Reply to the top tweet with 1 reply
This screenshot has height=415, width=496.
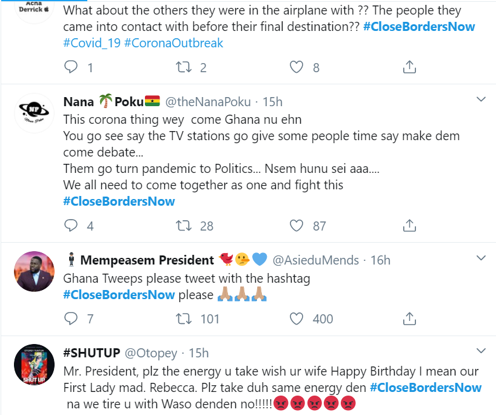[x=72, y=67]
